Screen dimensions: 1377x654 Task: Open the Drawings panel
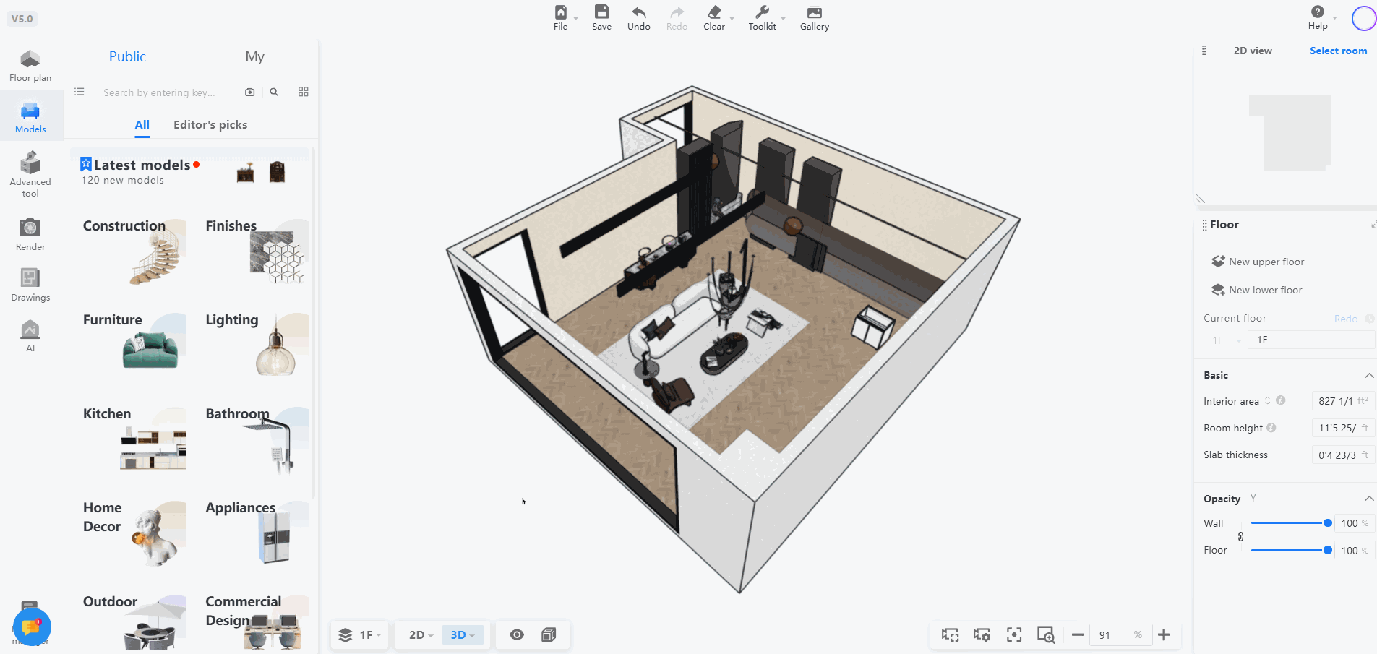click(x=30, y=285)
